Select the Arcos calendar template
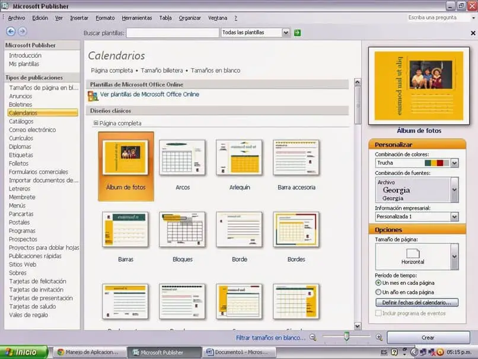The image size is (478, 359). click(x=182, y=158)
